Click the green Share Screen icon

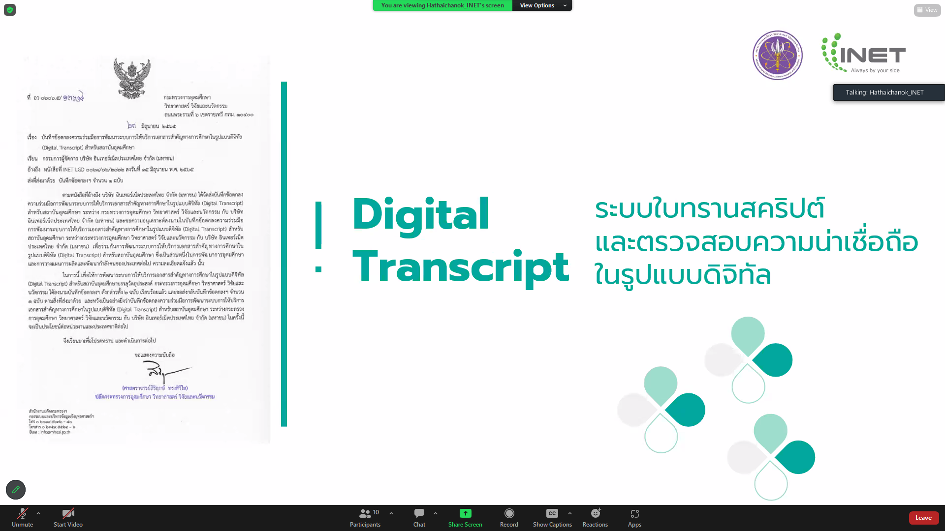tap(465, 513)
